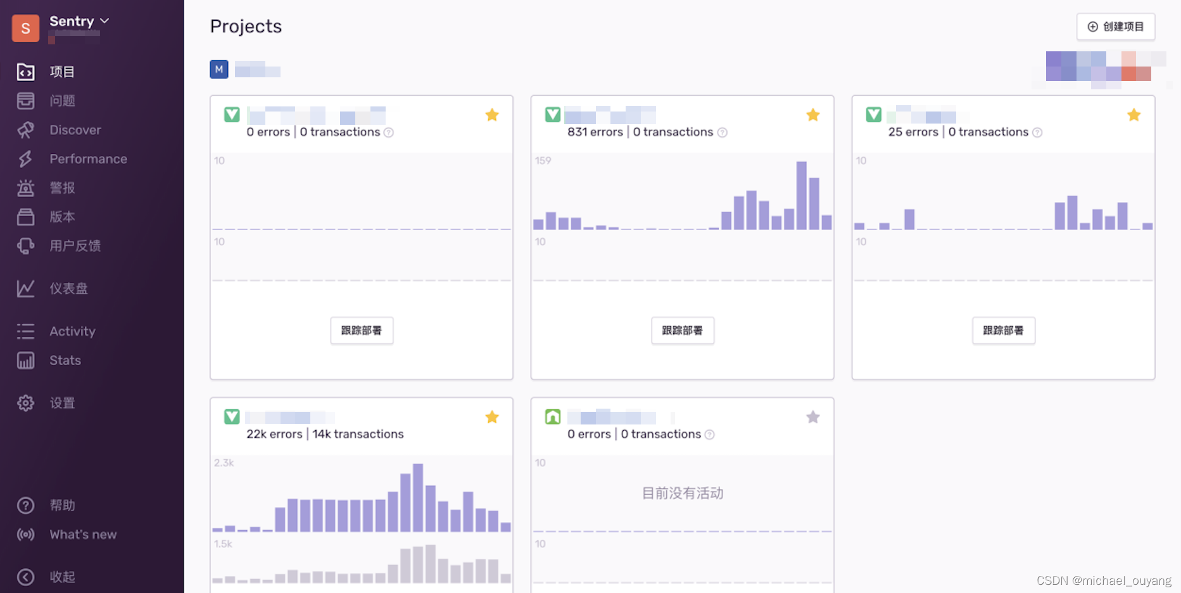Click 收起 to collapse the sidebar
This screenshot has width=1181, height=593.
[62, 577]
